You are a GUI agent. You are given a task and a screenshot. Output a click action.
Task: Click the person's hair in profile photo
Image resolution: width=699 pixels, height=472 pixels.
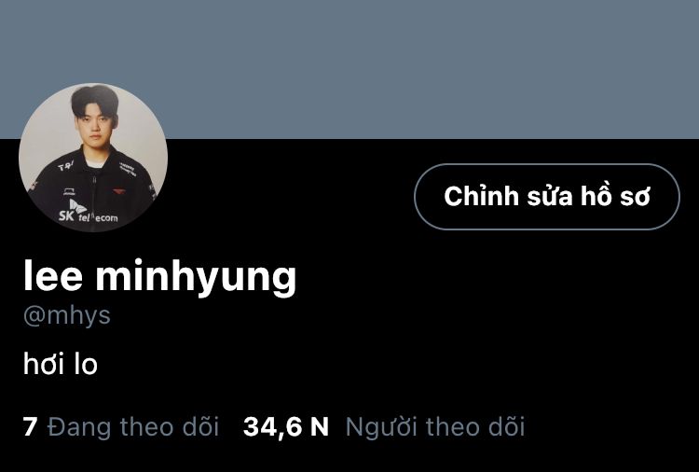95,100
